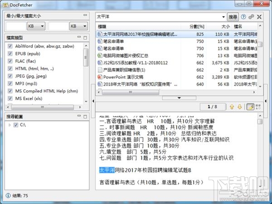Open the search help icon
This screenshot has height=204, width=272.
243,17
